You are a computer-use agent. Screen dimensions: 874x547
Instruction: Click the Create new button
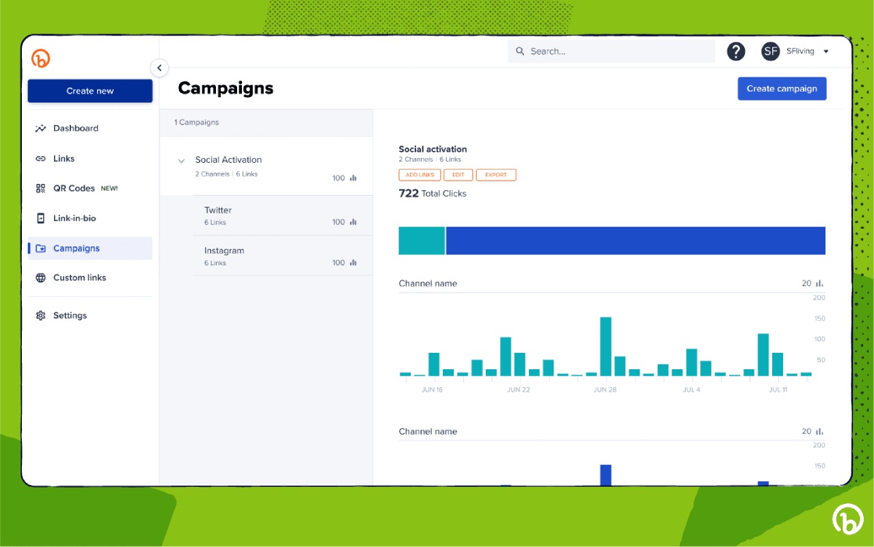pyautogui.click(x=90, y=91)
